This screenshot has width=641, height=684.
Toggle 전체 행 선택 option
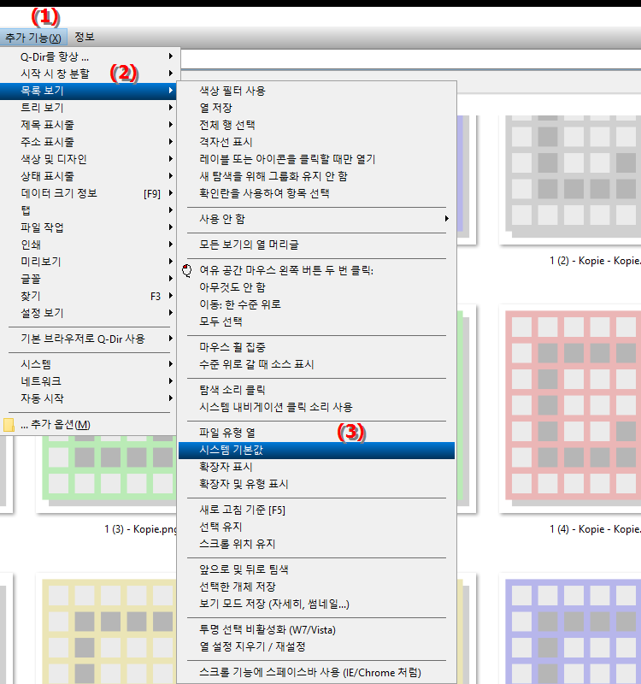click(316, 125)
